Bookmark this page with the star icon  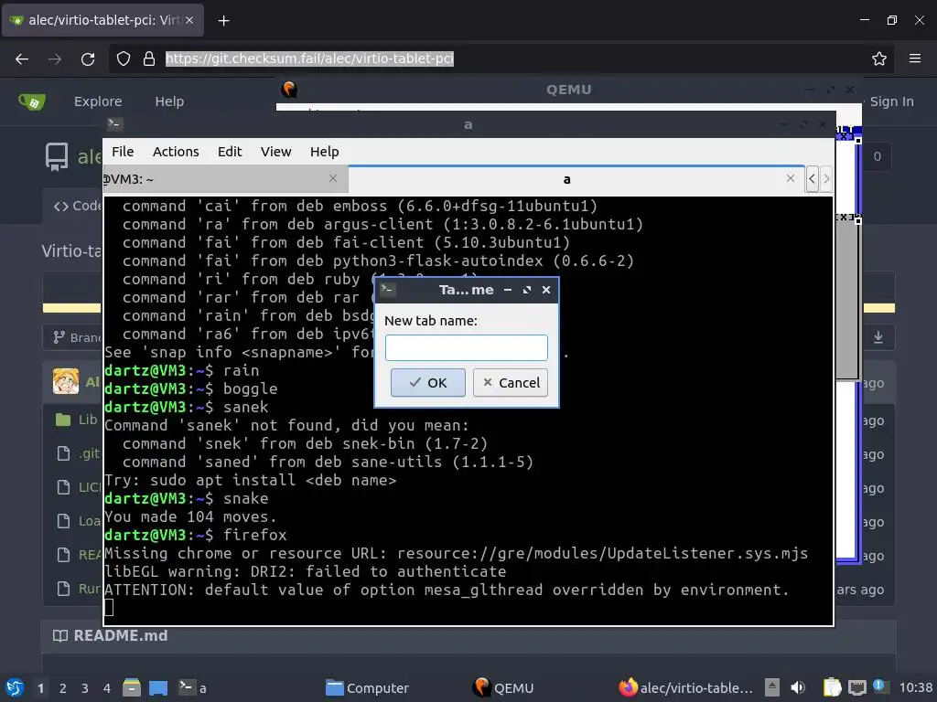coord(879,58)
